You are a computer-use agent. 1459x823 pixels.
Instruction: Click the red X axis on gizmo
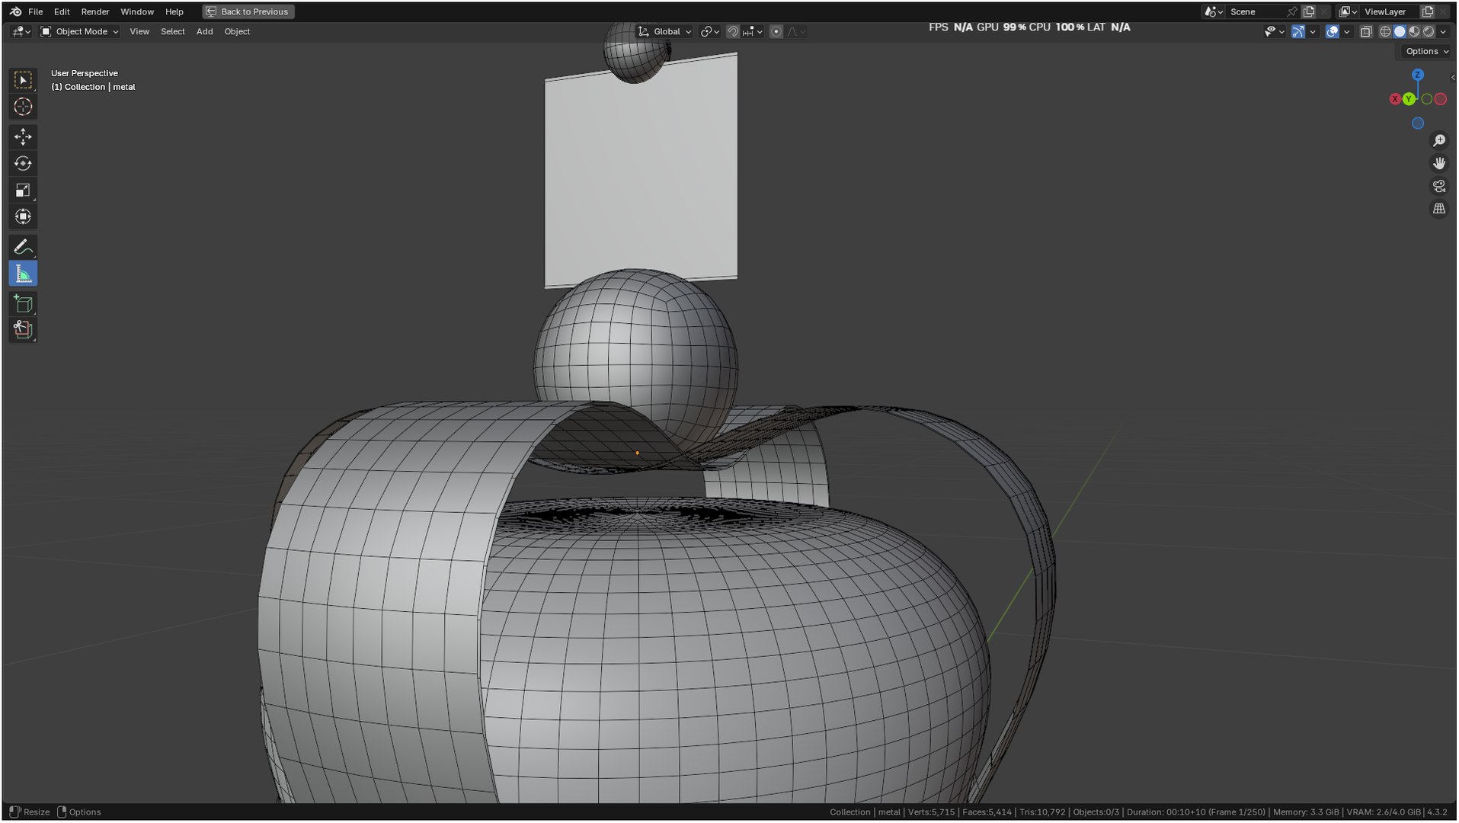coord(1395,99)
